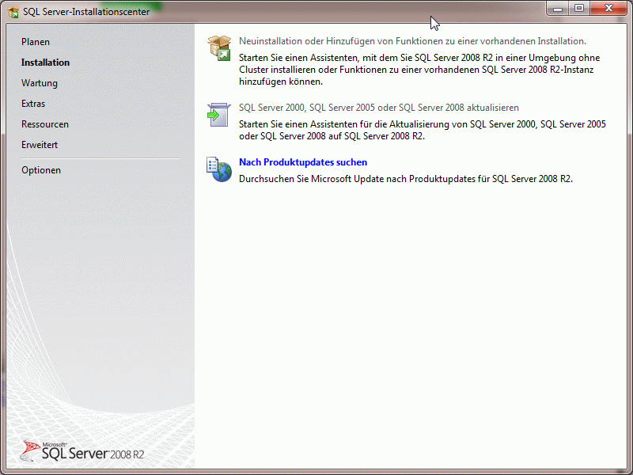This screenshot has width=633, height=475.
Task: Click the description 'Starten Sie einen Assistenten für die Aktualisierung'
Action: [423, 130]
